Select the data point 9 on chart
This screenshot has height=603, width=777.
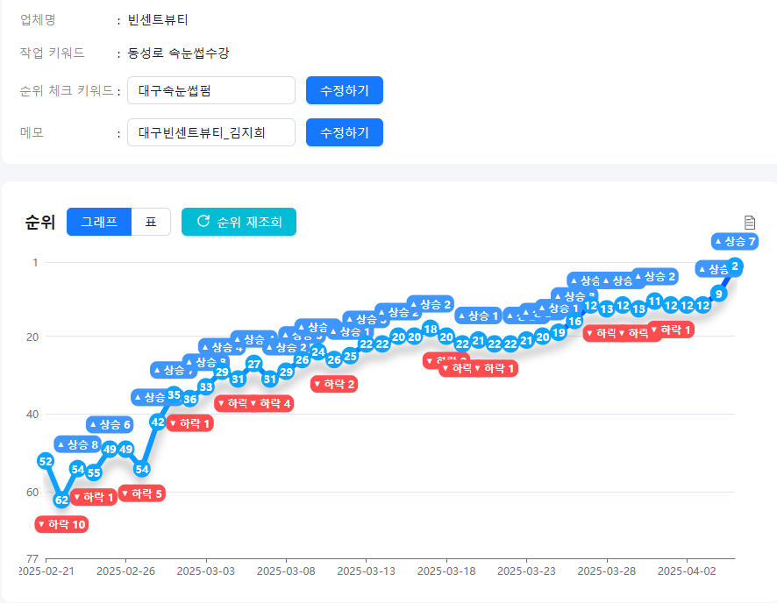tap(718, 294)
